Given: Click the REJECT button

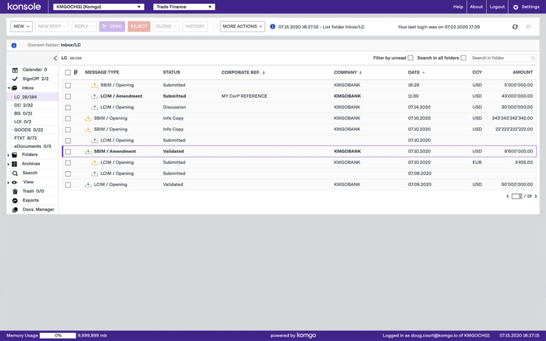Looking at the screenshot, I should click(139, 26).
